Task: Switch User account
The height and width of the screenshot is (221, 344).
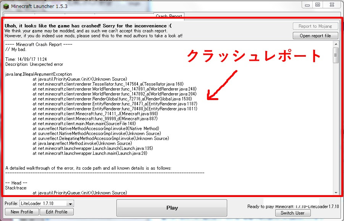Action: [x=293, y=213]
